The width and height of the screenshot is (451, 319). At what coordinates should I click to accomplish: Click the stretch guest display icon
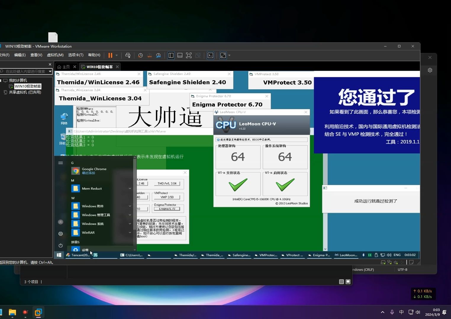pos(223,55)
